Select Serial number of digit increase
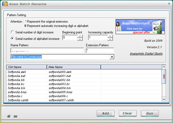The width and height of the screenshot is (173, 123). point(12,32)
